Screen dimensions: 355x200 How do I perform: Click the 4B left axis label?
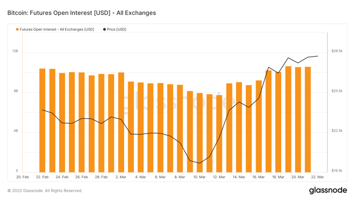coord(15,131)
